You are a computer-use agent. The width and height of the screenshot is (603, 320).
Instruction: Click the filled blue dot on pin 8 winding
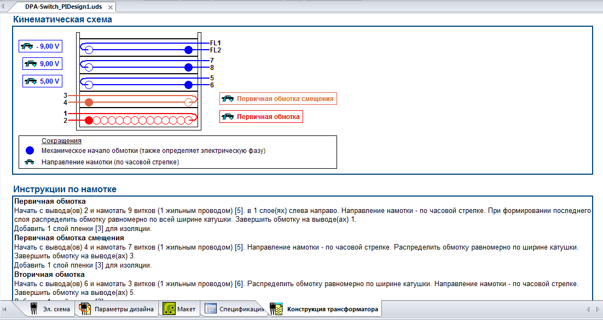tap(188, 68)
